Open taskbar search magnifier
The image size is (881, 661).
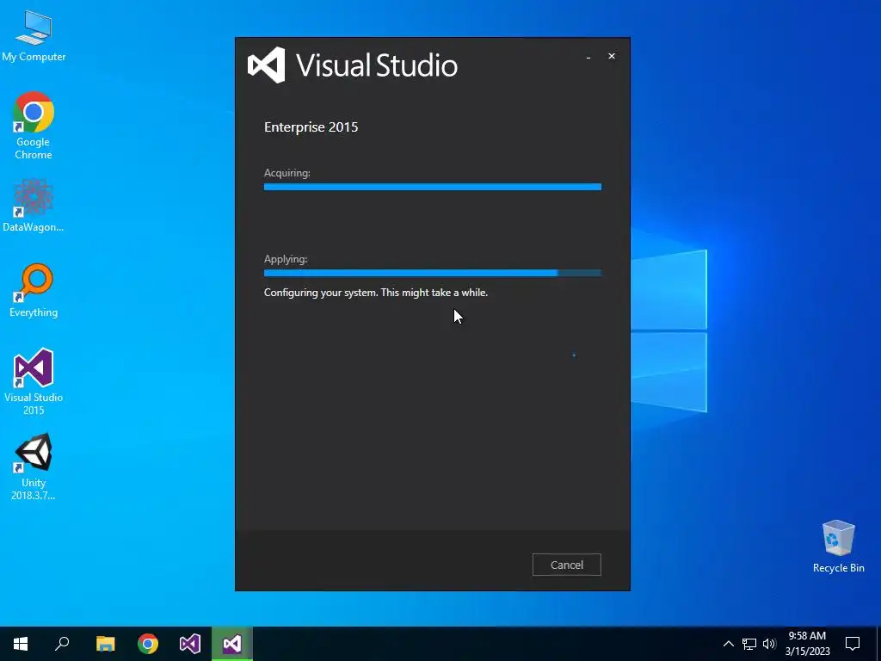[62, 644]
